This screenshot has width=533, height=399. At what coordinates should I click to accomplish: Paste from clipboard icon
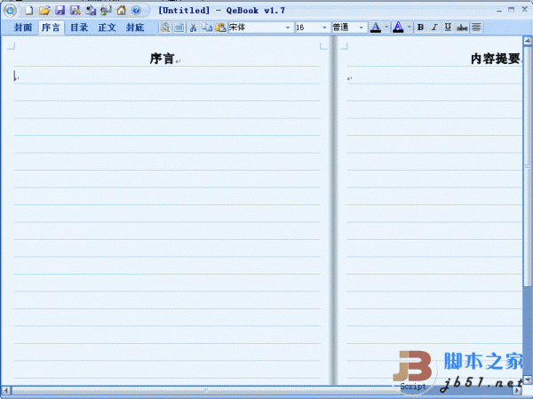(x=221, y=28)
